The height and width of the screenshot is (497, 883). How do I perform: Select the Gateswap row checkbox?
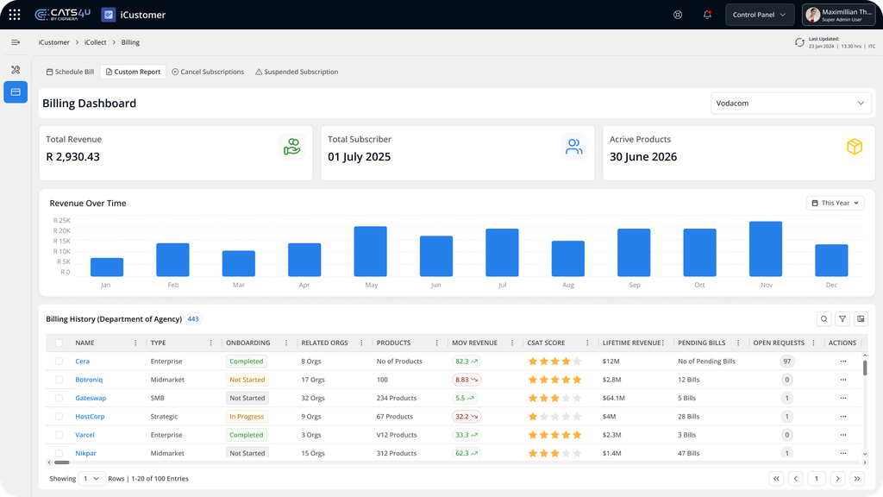click(59, 398)
